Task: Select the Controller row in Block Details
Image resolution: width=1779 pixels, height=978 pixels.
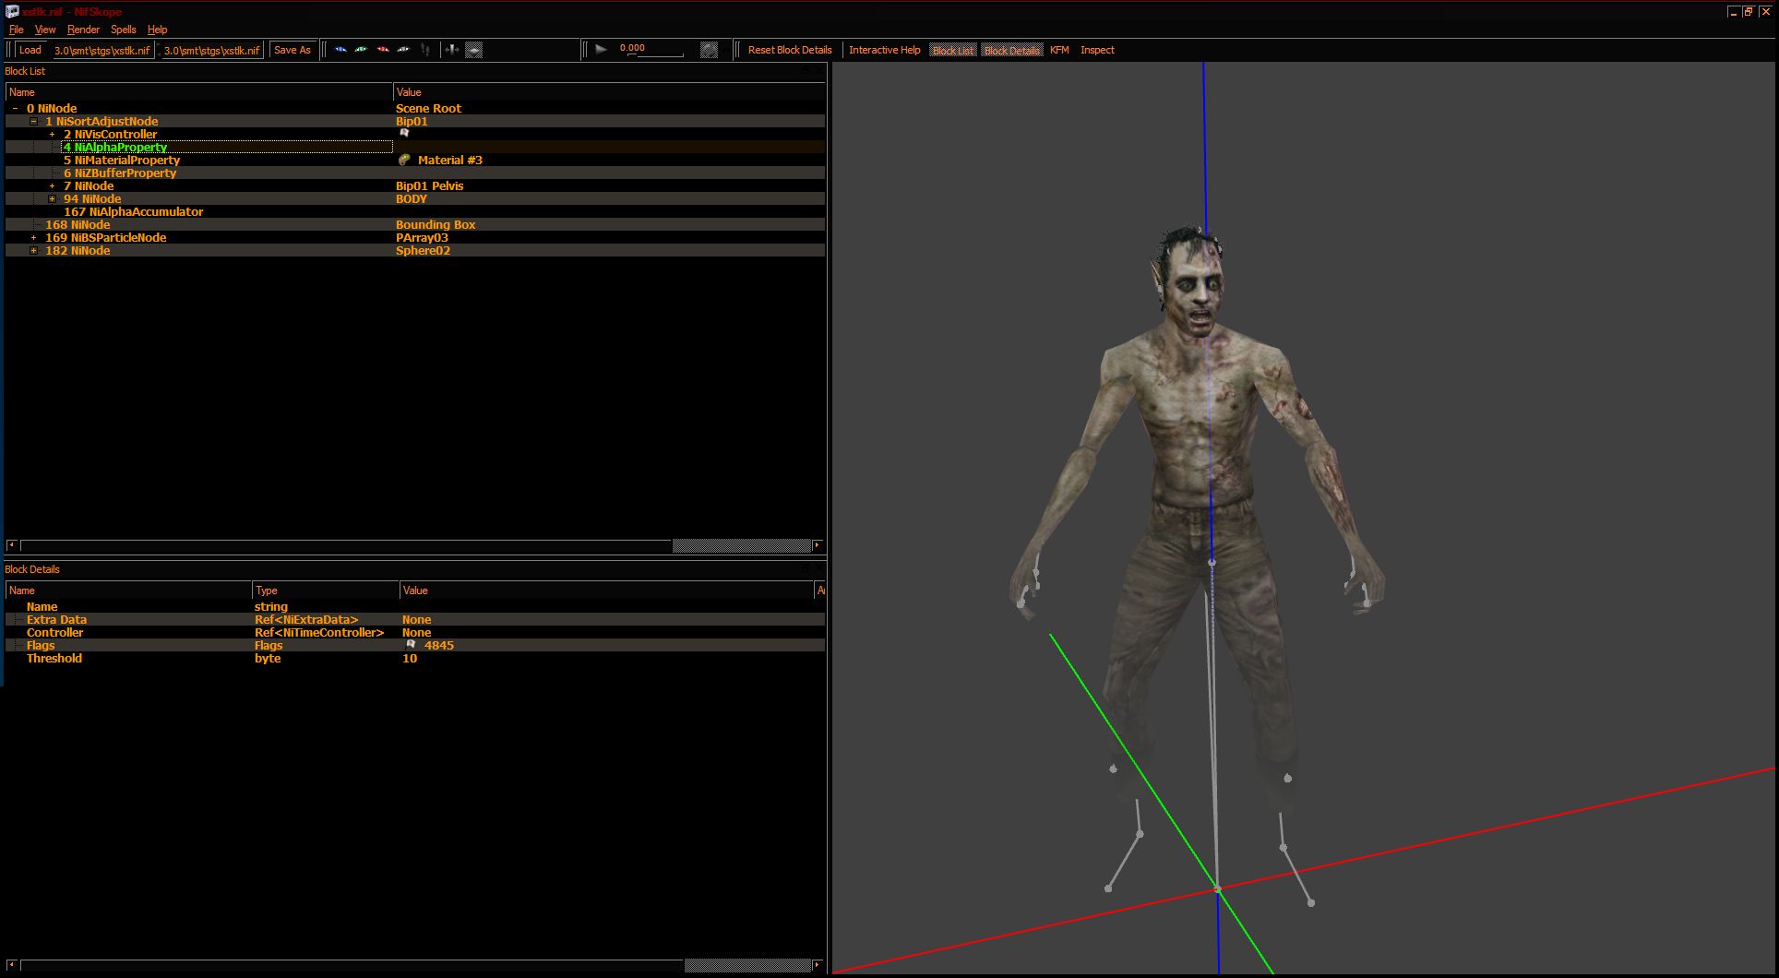Action: (x=415, y=632)
